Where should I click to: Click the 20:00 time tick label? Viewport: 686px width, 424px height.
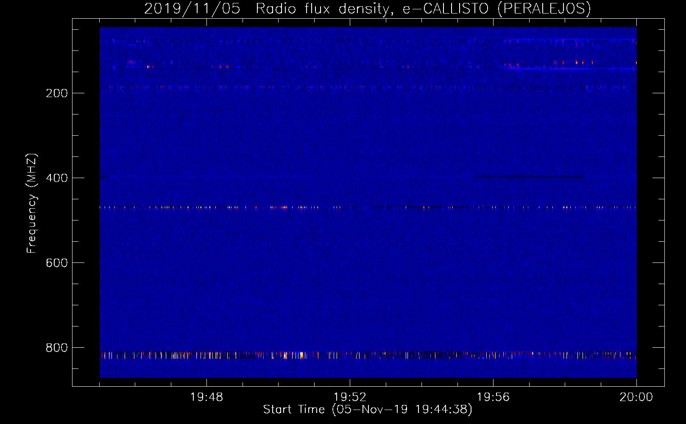click(x=636, y=397)
